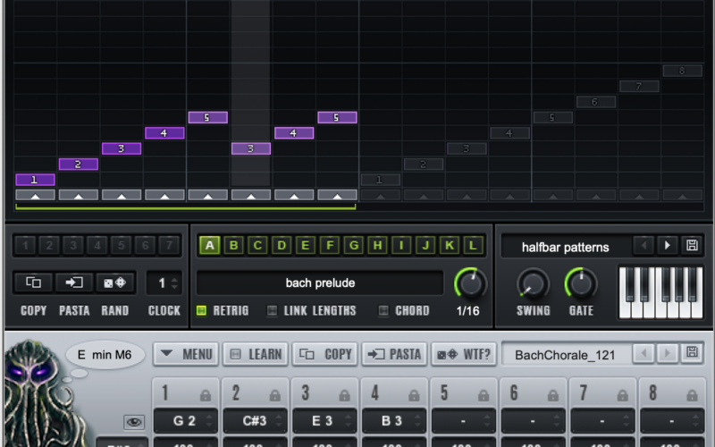Enable the LINK LENGTHS checkbox

[x=272, y=311]
